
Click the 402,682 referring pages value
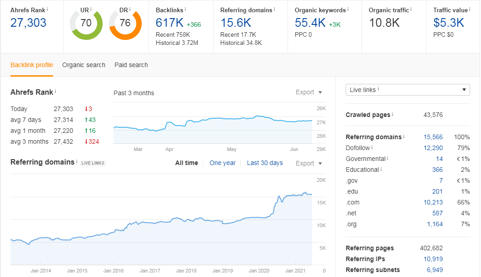[431, 248]
